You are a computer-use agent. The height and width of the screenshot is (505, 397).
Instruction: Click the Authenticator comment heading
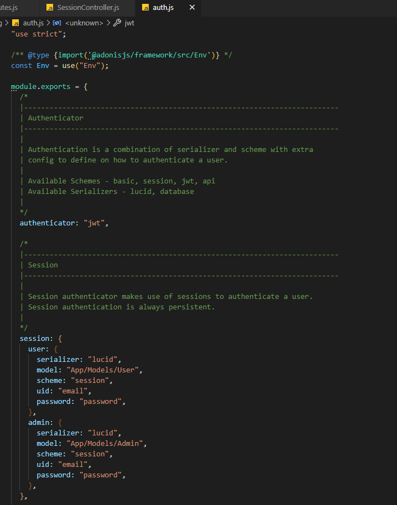point(55,118)
